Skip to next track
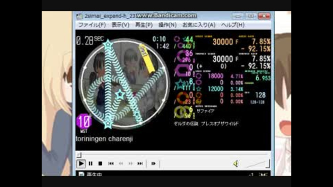 coord(140,163)
